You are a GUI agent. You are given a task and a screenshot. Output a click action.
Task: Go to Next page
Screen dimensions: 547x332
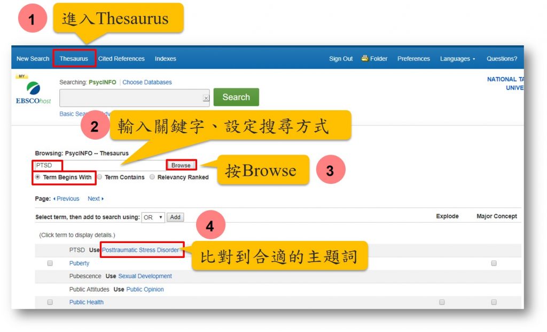click(96, 198)
